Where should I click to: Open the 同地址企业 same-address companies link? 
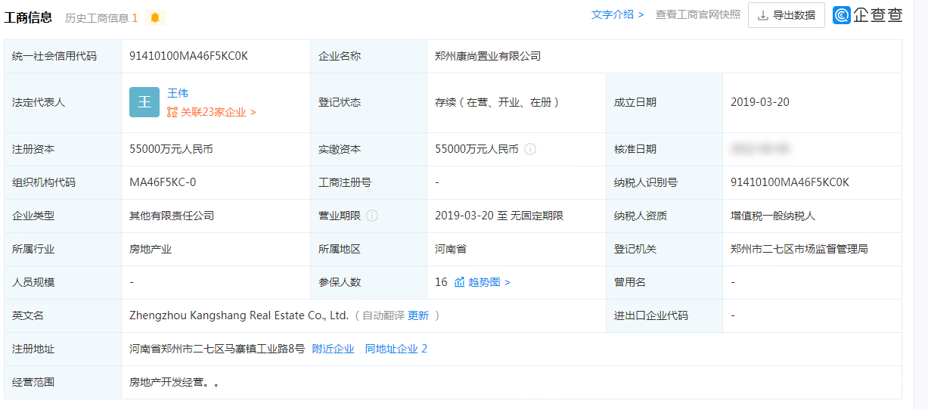396,349
